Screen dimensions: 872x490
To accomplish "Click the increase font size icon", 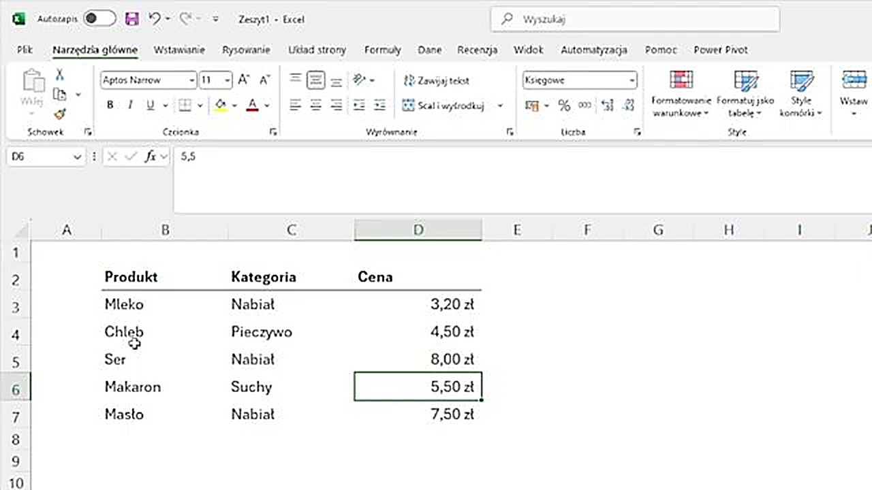I will 243,80.
